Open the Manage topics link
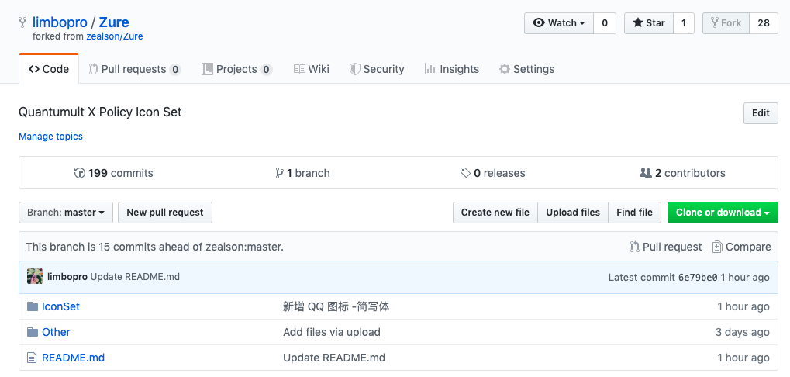 (x=50, y=137)
